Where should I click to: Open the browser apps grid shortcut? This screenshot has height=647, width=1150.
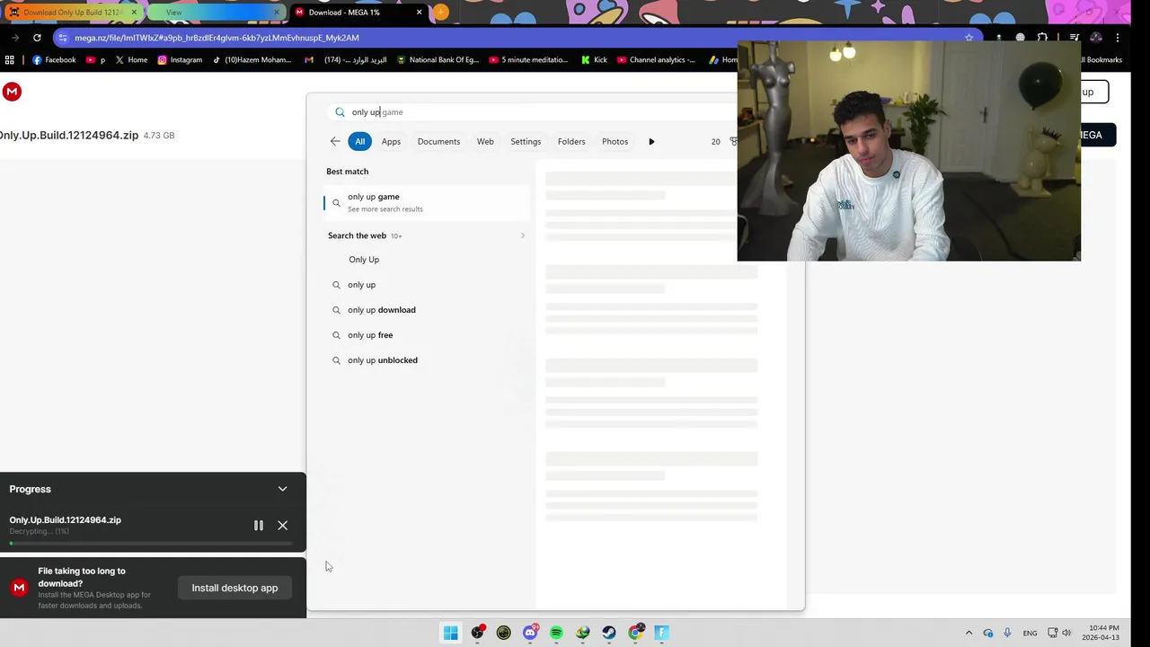point(10,60)
